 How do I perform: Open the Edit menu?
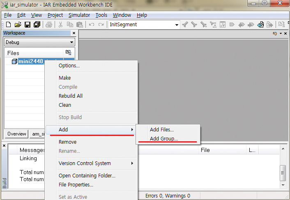tap(21, 15)
